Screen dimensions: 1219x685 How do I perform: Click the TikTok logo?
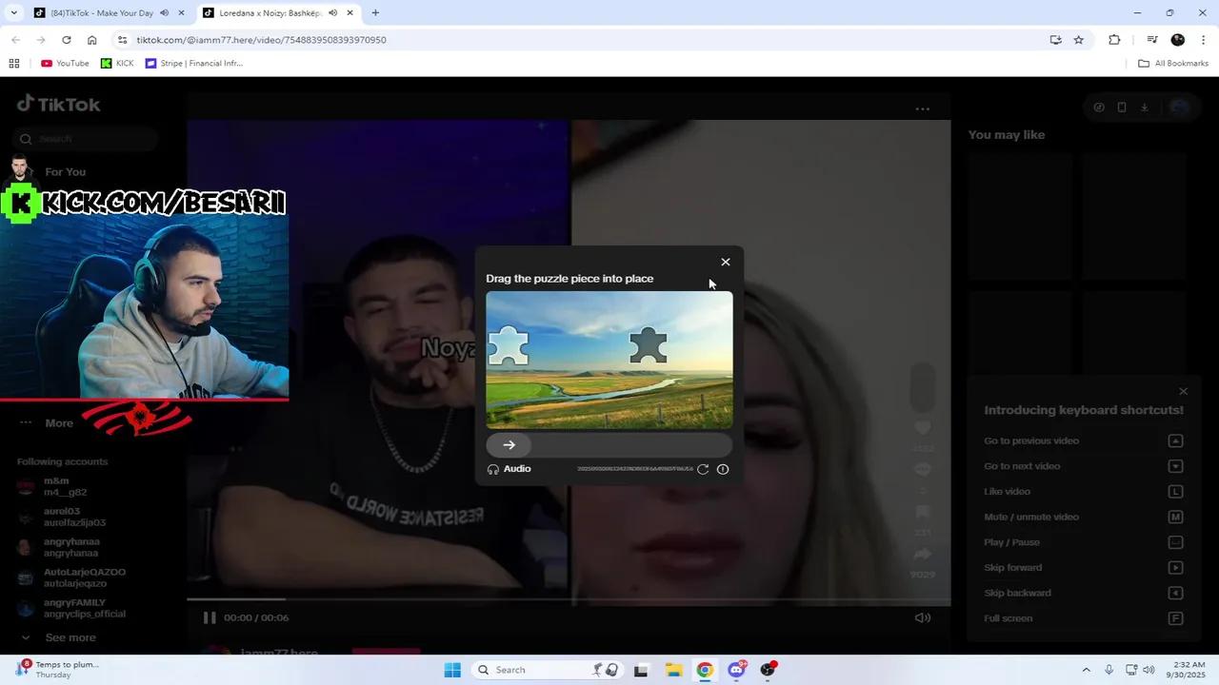(59, 104)
